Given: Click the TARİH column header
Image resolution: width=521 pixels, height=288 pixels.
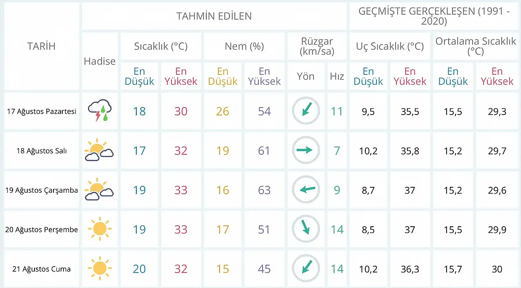Looking at the screenshot, I should [41, 46].
